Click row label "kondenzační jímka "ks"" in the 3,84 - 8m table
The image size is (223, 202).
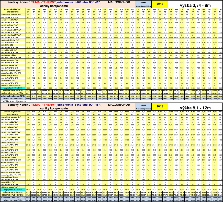(x=10, y=40)
